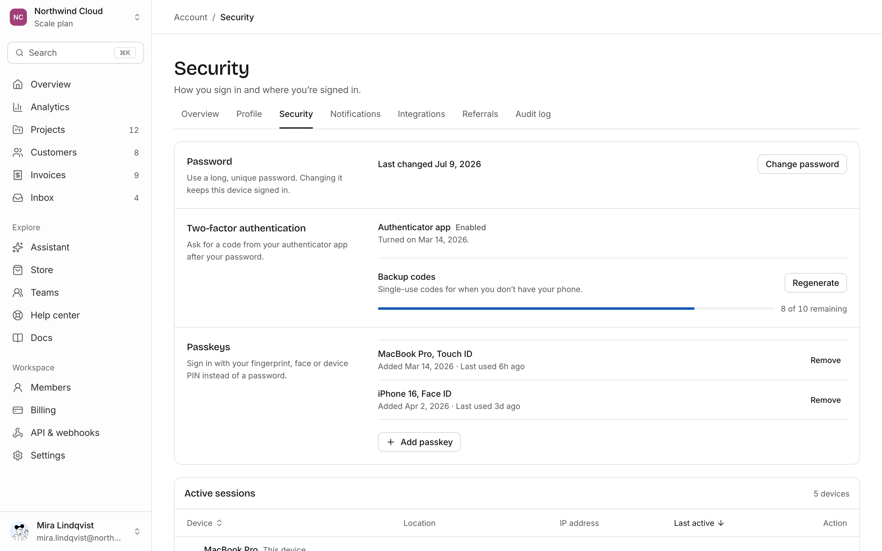The width and height of the screenshot is (882, 551).
Task: Expand the Mira Lindqvist account menu chevron
Action: pyautogui.click(x=137, y=531)
